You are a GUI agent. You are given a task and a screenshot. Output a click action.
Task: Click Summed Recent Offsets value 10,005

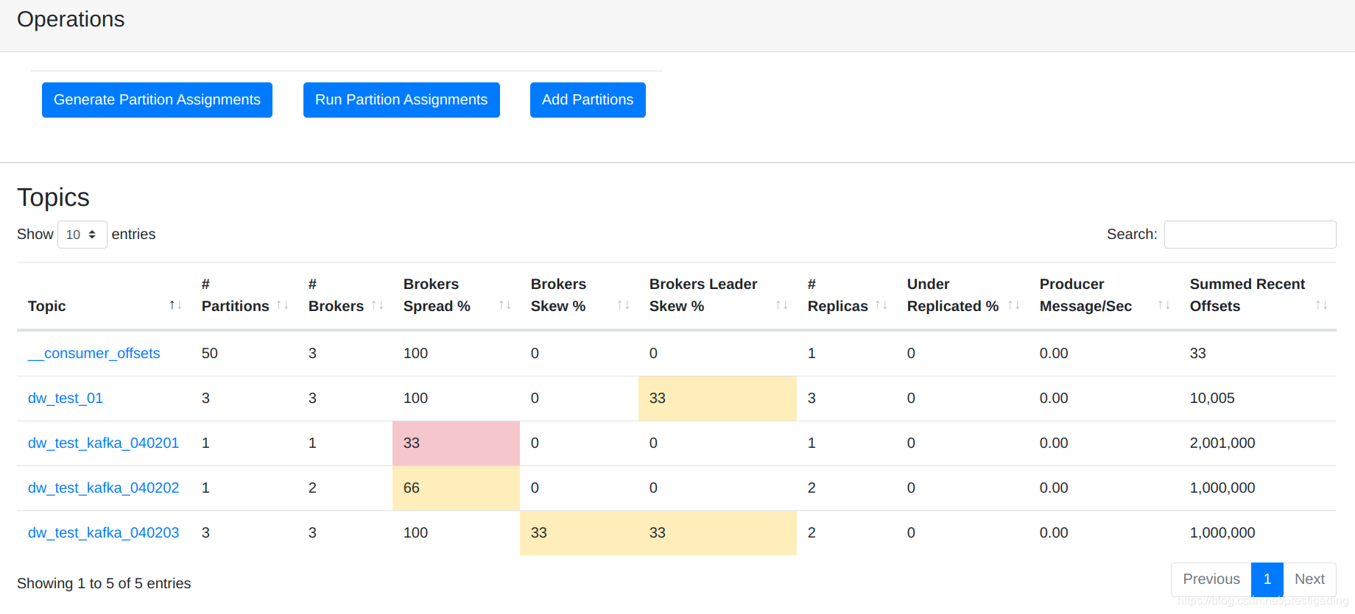[1212, 399]
